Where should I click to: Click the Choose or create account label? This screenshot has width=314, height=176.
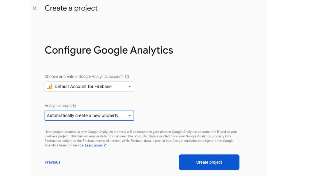(x=83, y=77)
